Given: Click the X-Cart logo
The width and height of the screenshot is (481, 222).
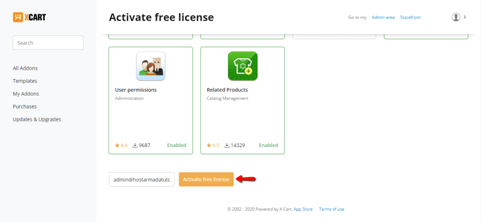Looking at the screenshot, I should pyautogui.click(x=30, y=17).
